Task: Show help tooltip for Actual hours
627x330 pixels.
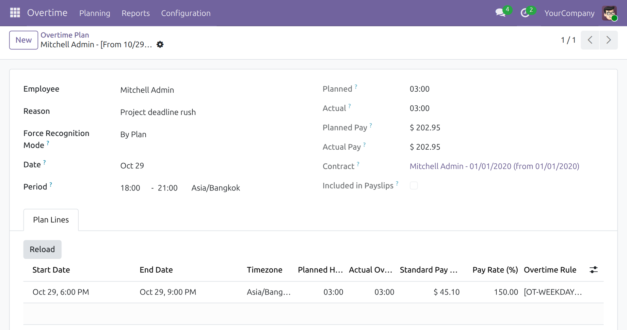Action: pyautogui.click(x=349, y=106)
